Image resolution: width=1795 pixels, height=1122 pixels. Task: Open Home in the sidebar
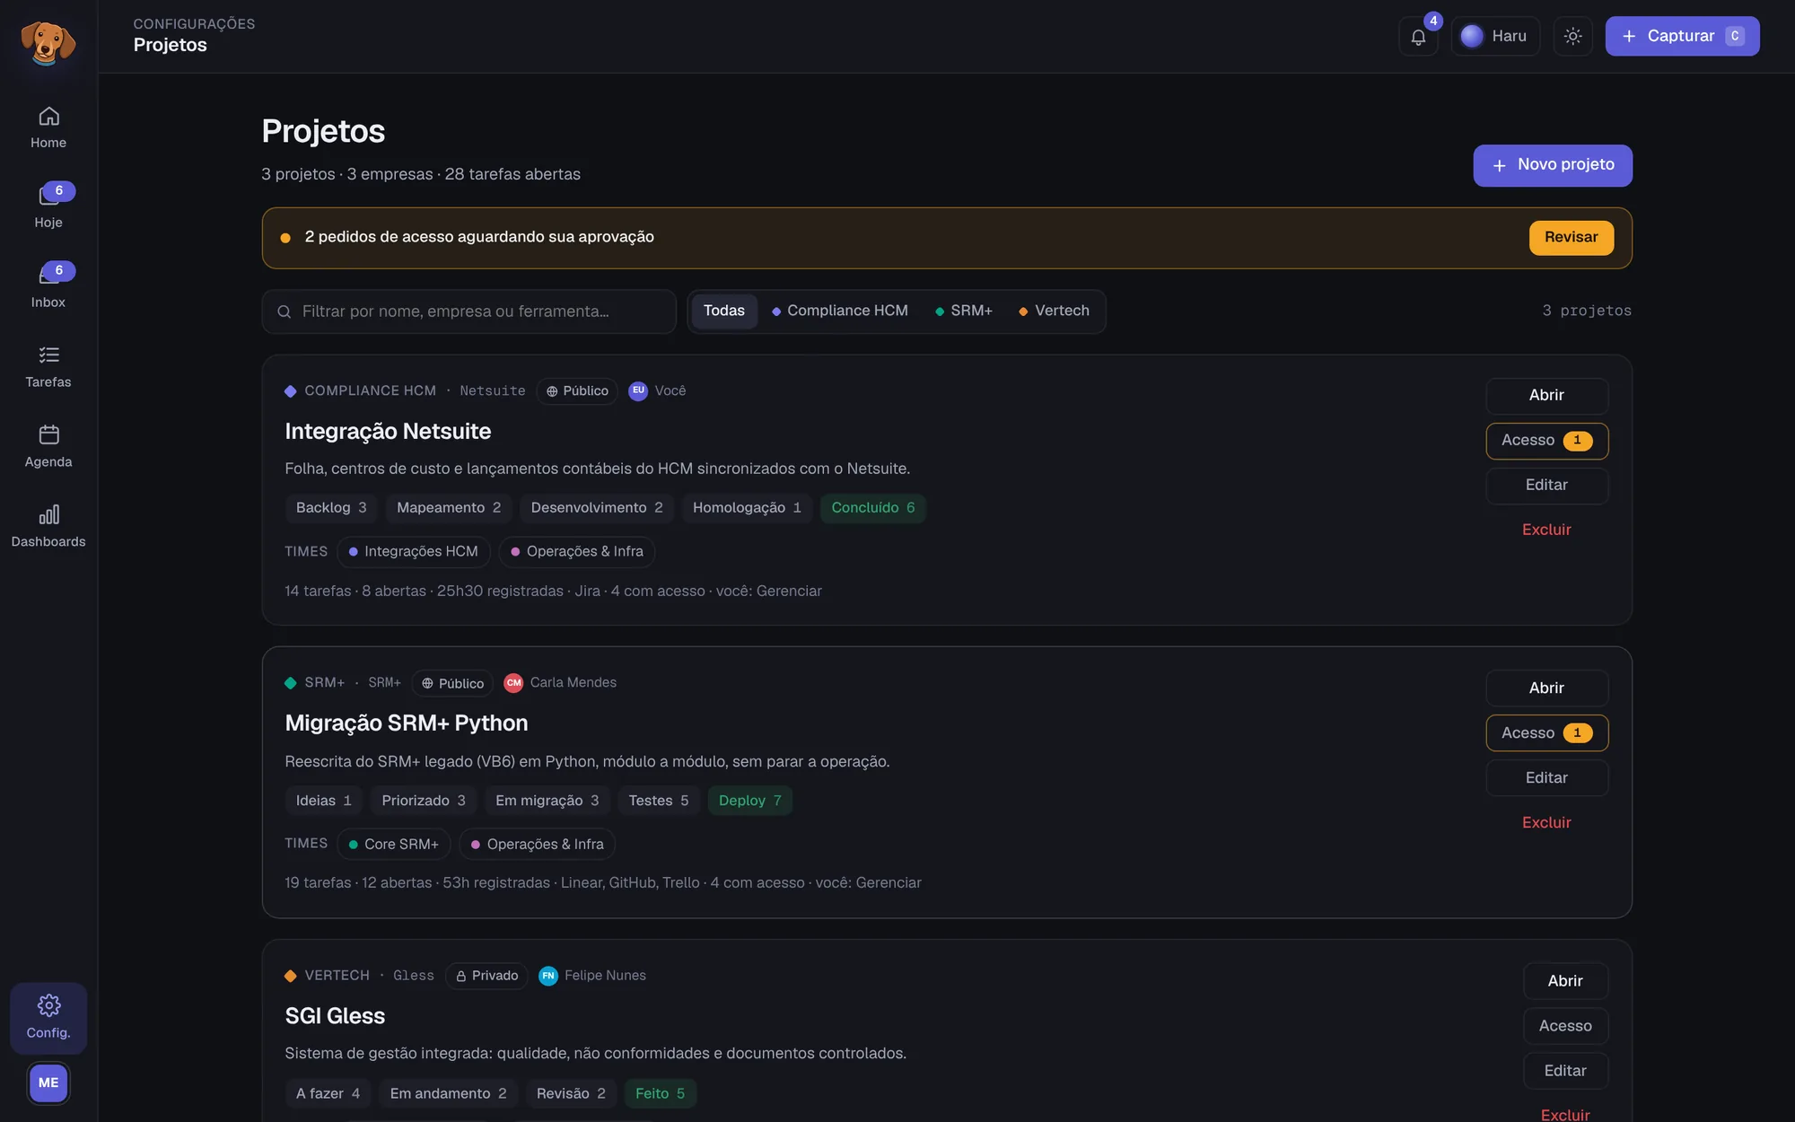tap(48, 128)
